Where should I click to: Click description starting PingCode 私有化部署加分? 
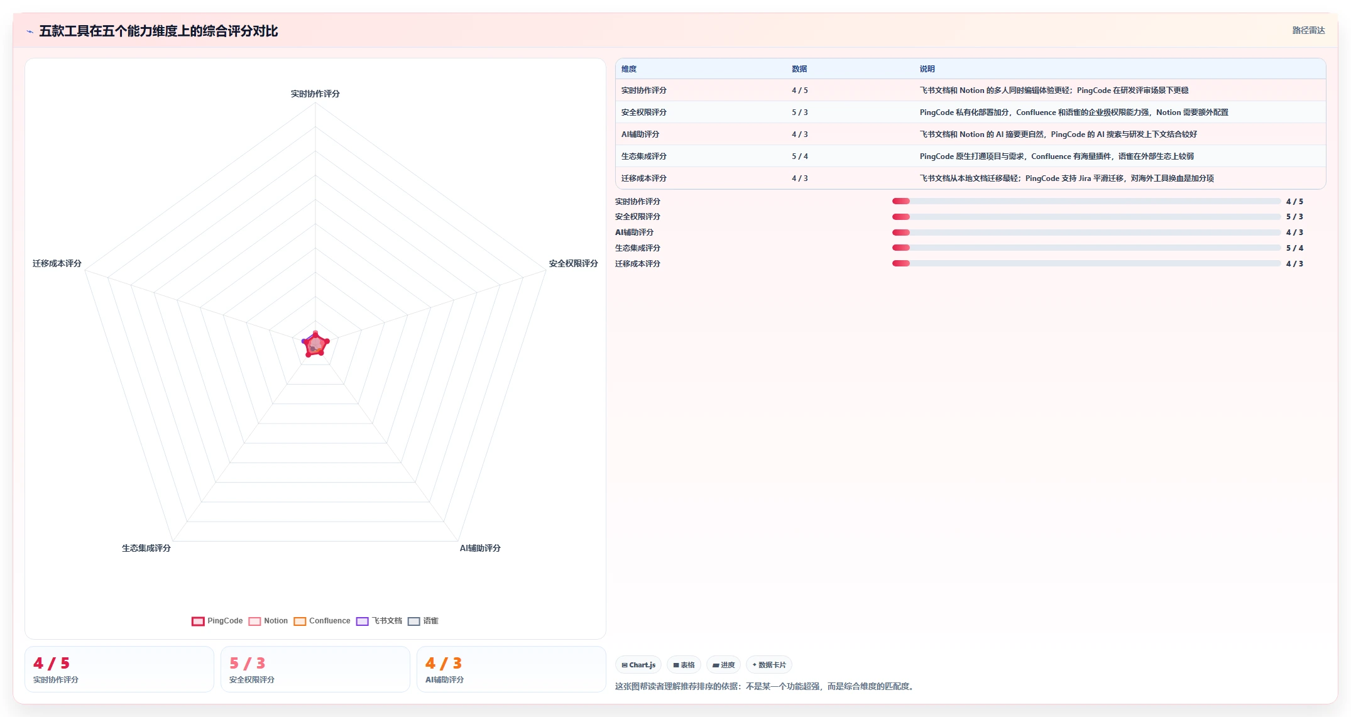click(x=1074, y=112)
